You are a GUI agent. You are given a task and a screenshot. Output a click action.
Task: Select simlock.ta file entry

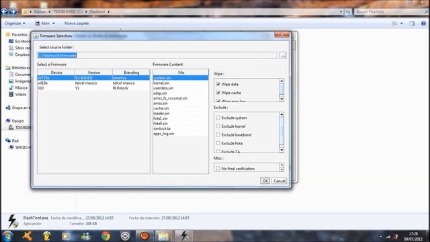[181, 128]
